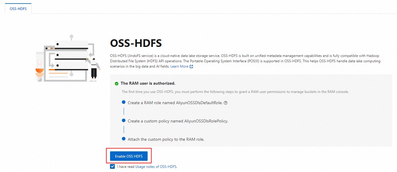Click the blue bullet beside the RAM role step
The image size is (397, 172).
pos(124,102)
